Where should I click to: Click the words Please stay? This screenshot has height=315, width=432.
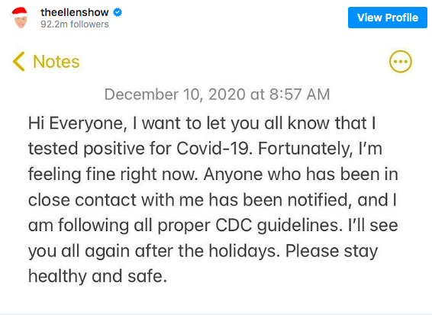(x=331, y=252)
